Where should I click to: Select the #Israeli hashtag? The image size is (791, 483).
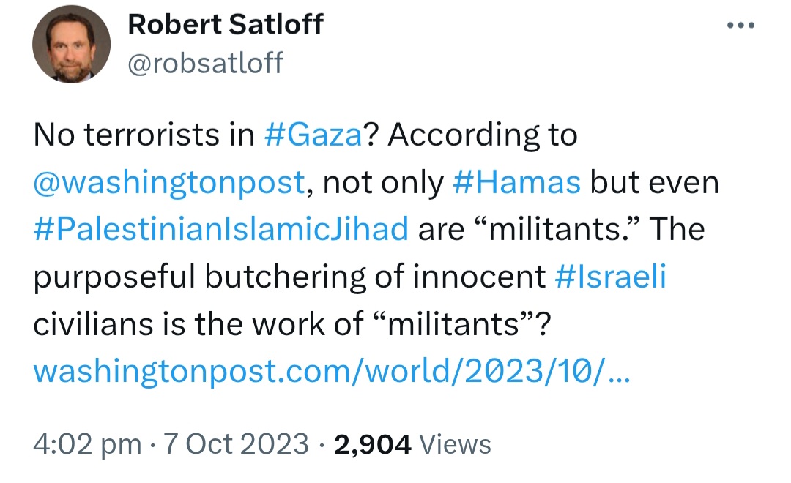(x=611, y=277)
